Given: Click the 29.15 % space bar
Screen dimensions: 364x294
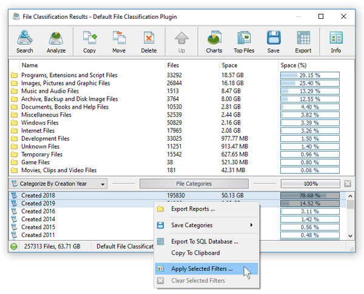Looking at the screenshot, I should (x=310, y=75).
